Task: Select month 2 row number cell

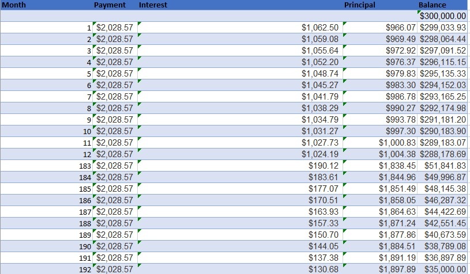Action: pos(47,39)
